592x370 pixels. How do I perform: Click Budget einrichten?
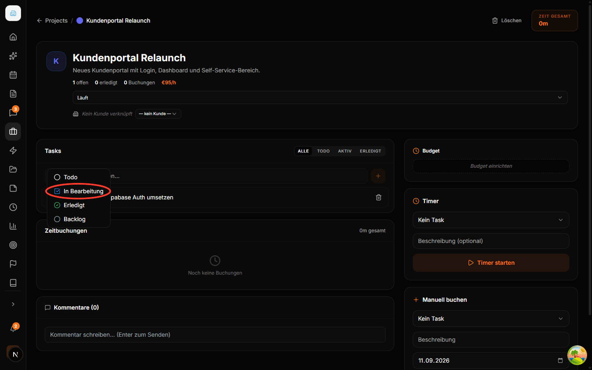491,166
